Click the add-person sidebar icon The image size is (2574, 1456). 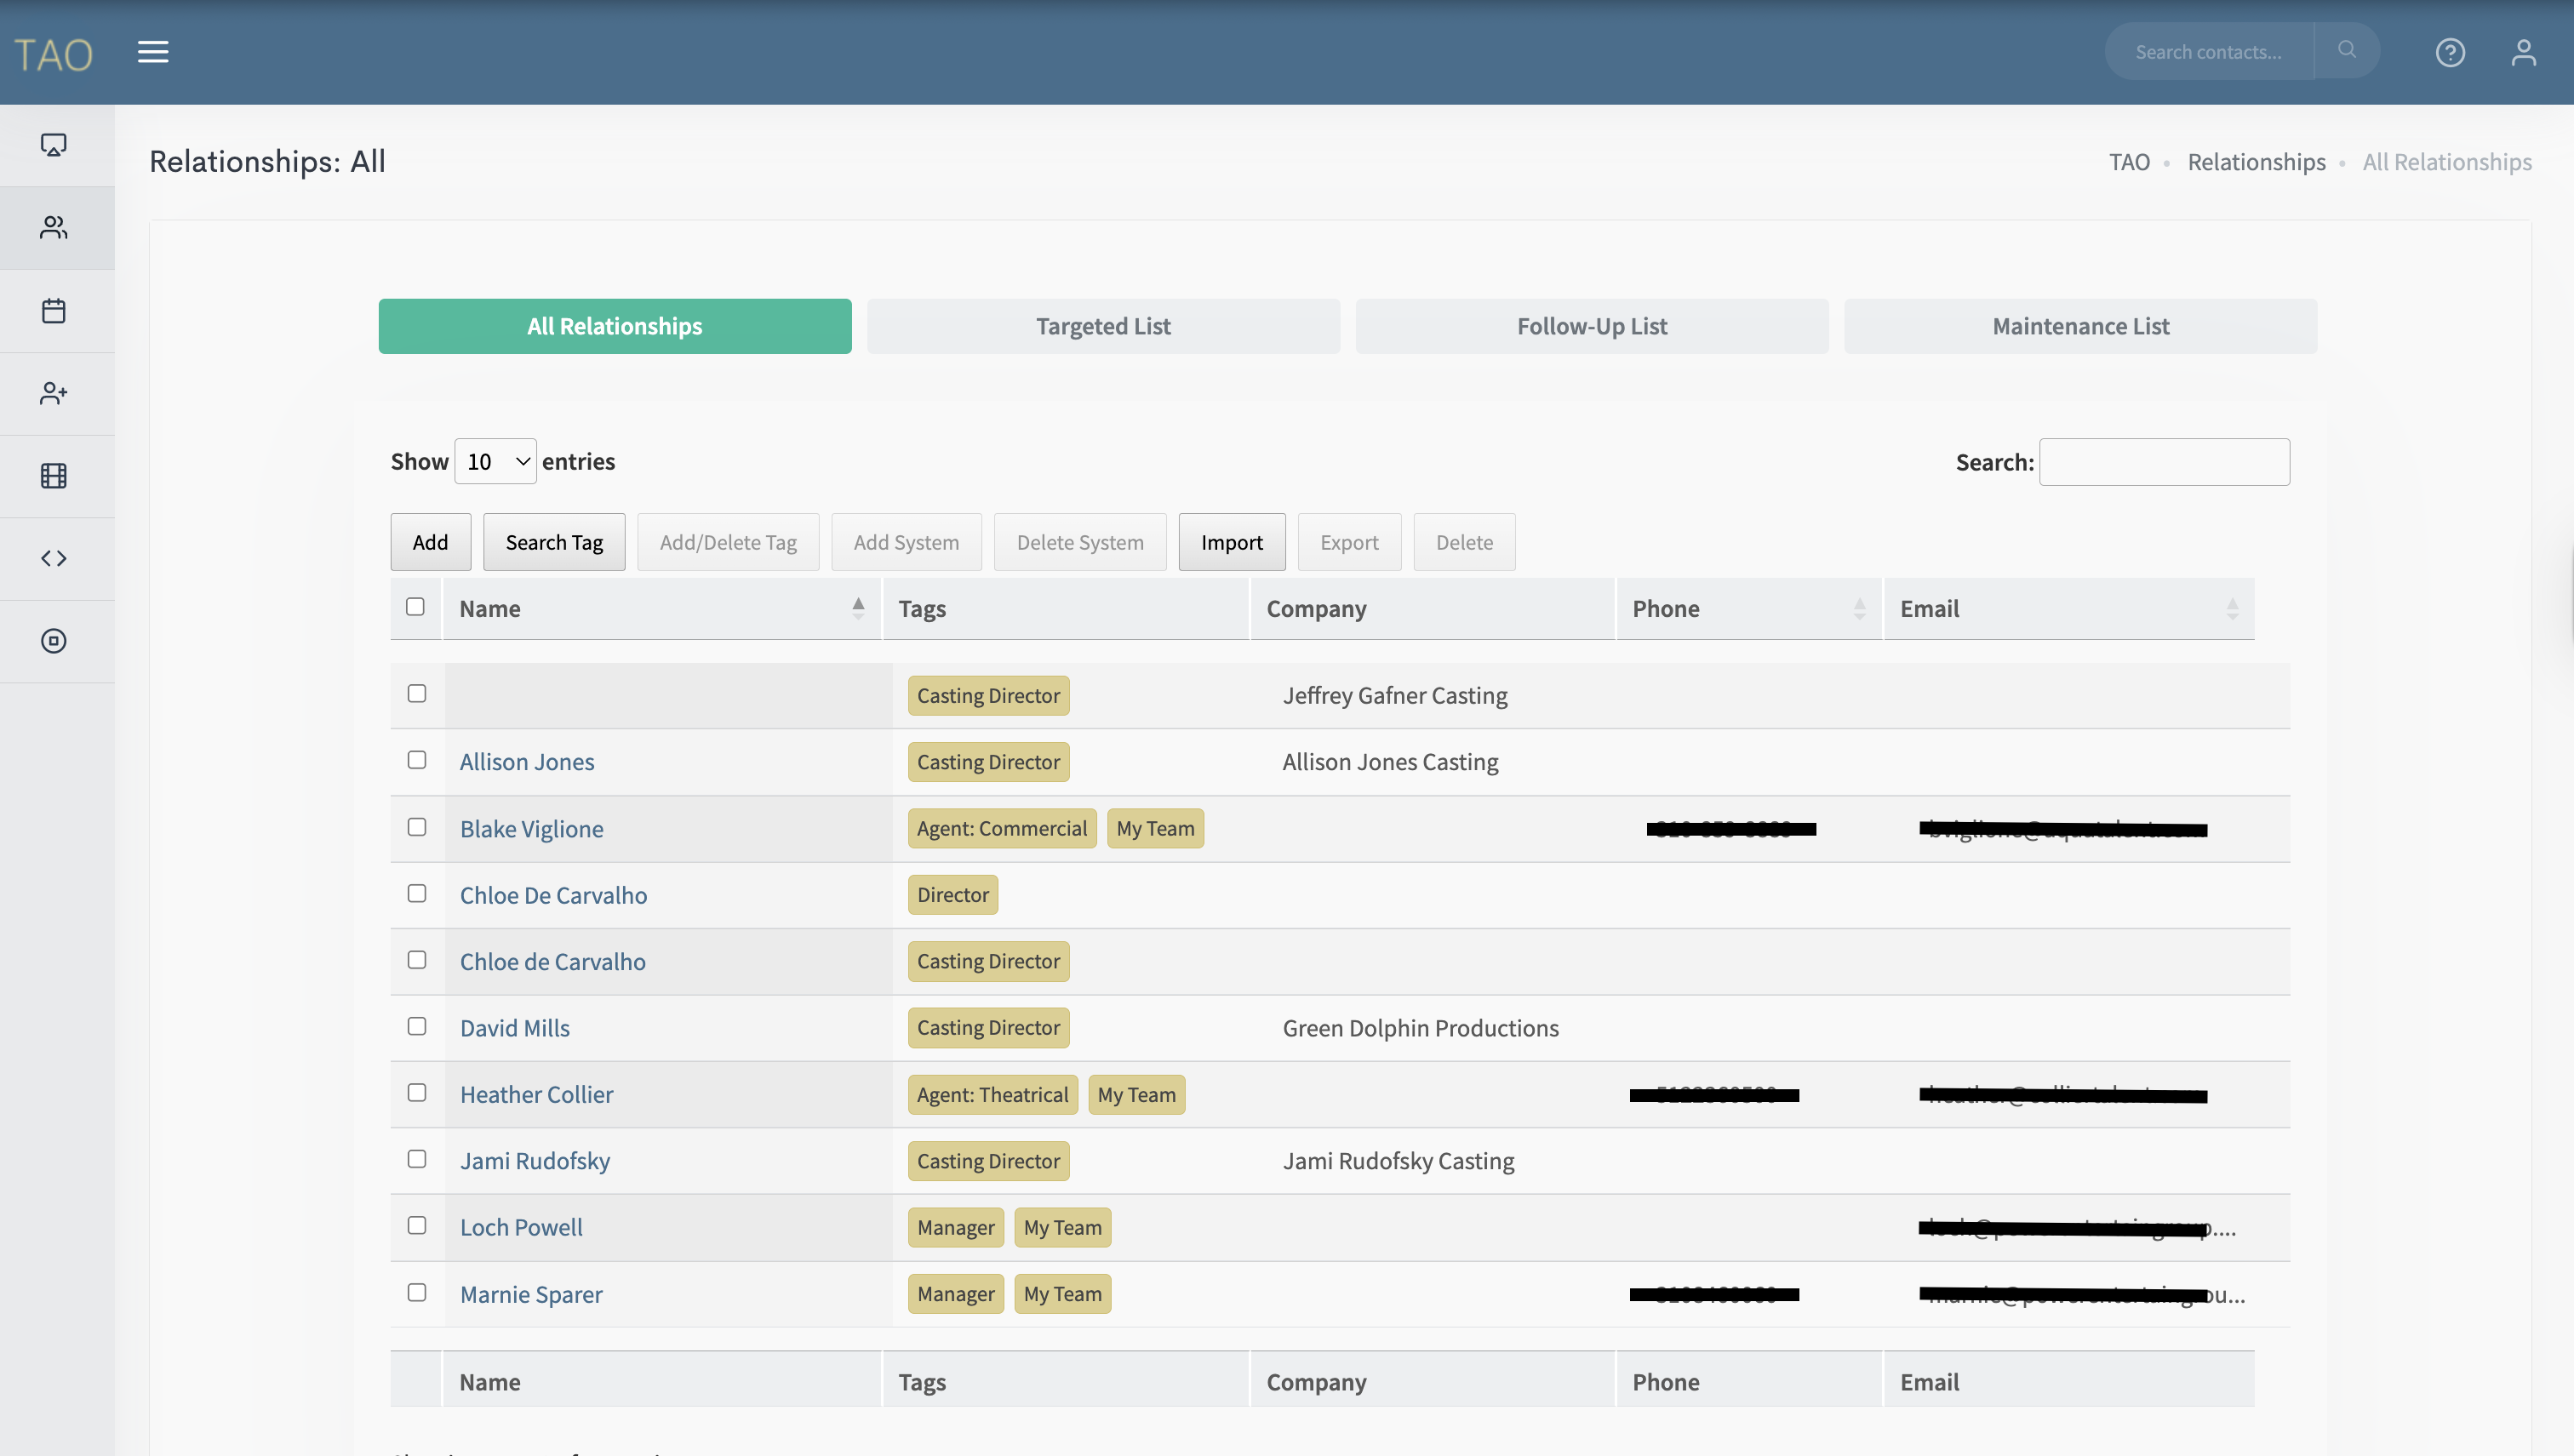click(54, 393)
